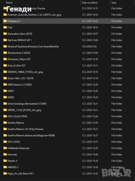Select the GRID1 folder icon

5,91
